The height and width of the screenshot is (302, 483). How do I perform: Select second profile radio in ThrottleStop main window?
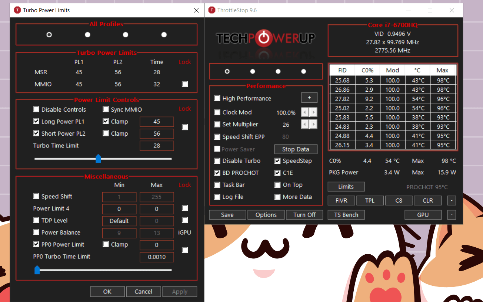pos(253,71)
